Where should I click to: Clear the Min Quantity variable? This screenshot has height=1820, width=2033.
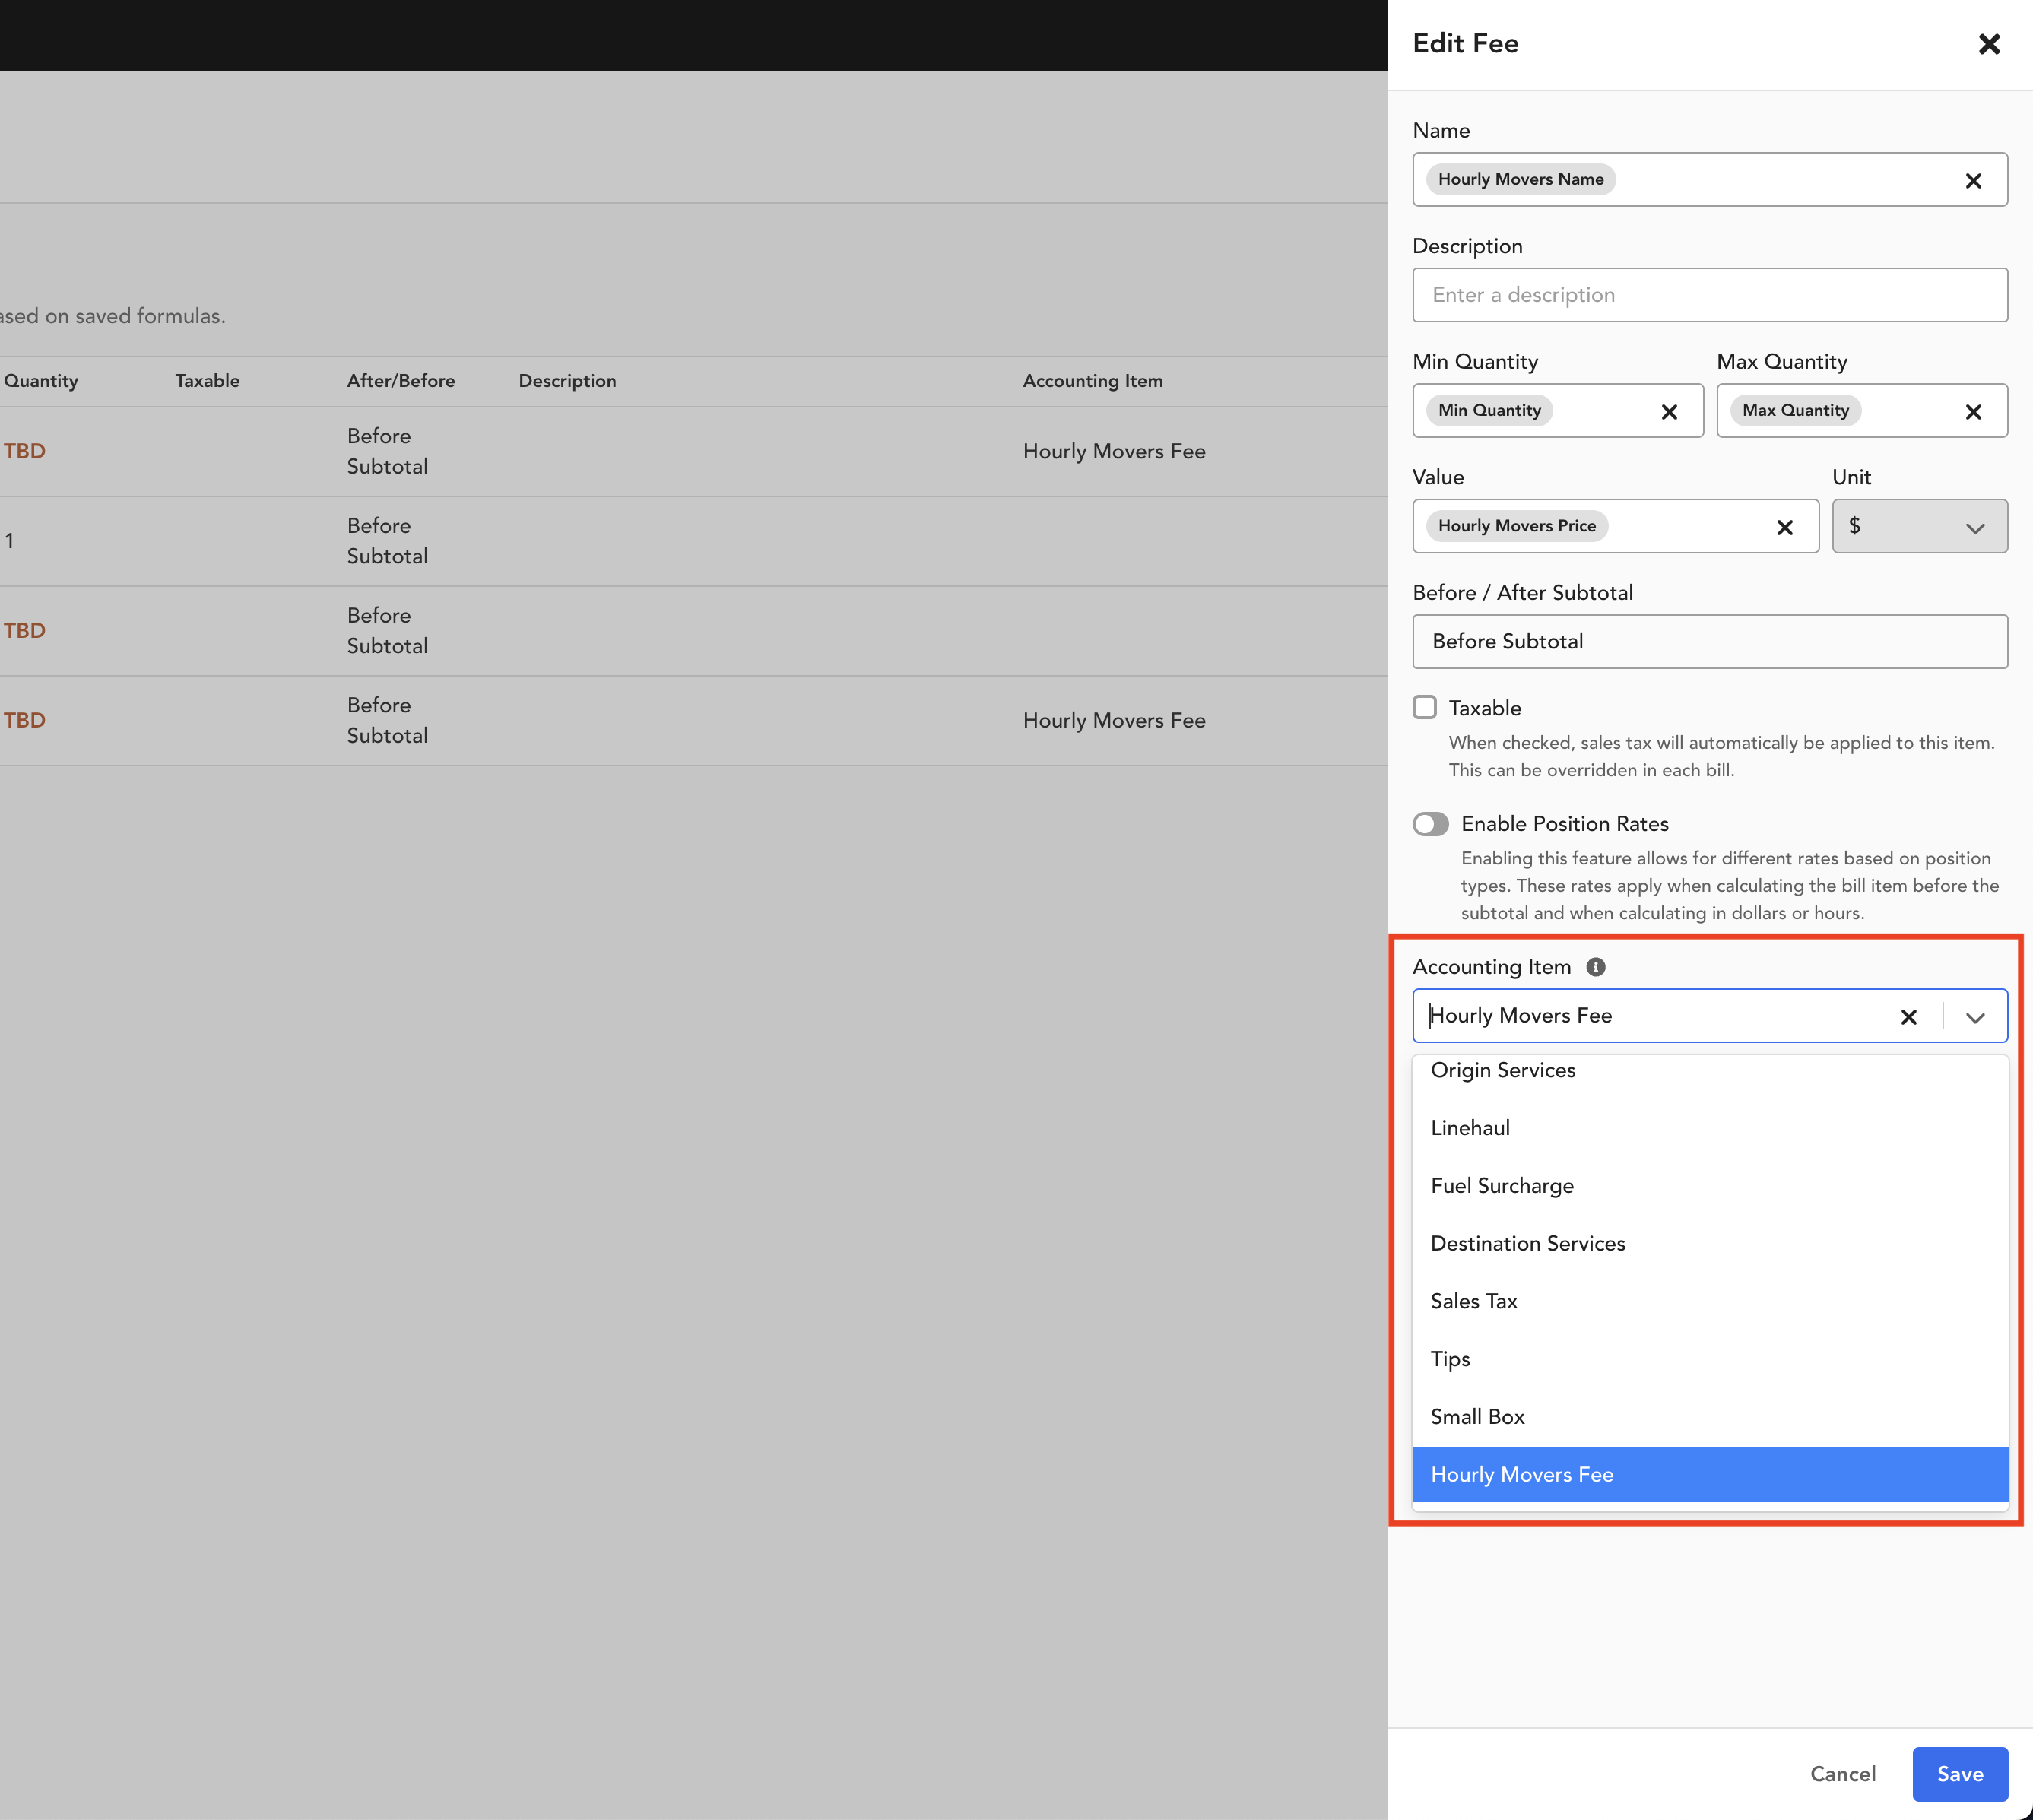click(1668, 411)
